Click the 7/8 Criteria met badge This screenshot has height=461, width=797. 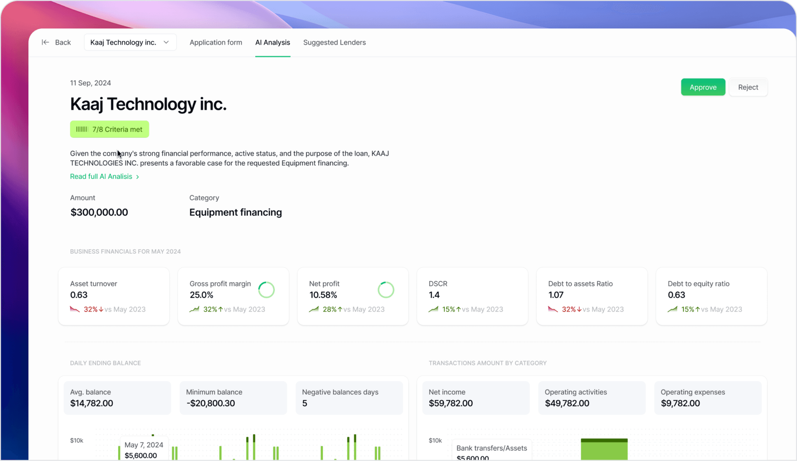[109, 129]
